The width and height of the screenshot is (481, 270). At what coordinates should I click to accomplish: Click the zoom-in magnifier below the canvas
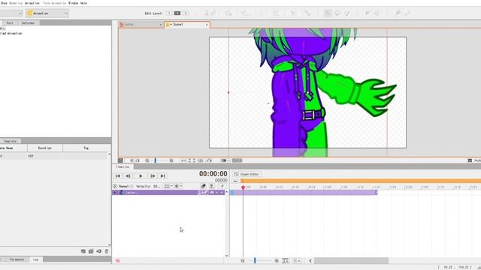click(171, 160)
